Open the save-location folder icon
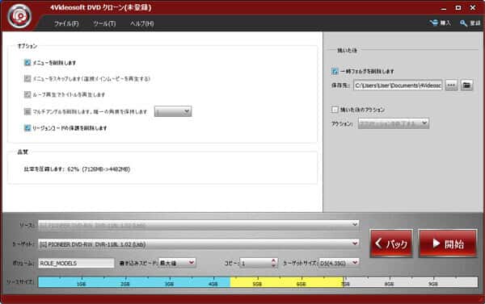 click(466, 85)
